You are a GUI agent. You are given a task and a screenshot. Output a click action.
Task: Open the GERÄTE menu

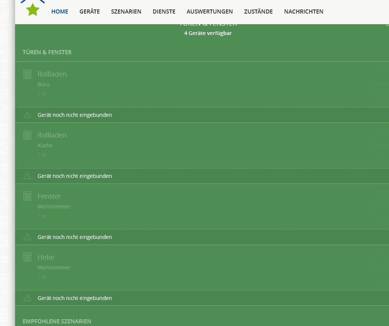(89, 12)
